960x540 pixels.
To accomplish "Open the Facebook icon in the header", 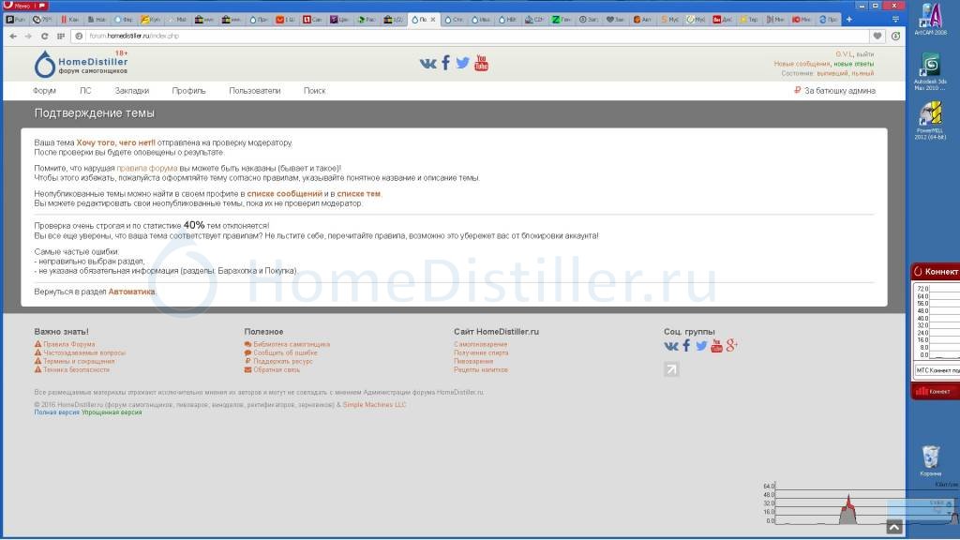I will [x=445, y=63].
